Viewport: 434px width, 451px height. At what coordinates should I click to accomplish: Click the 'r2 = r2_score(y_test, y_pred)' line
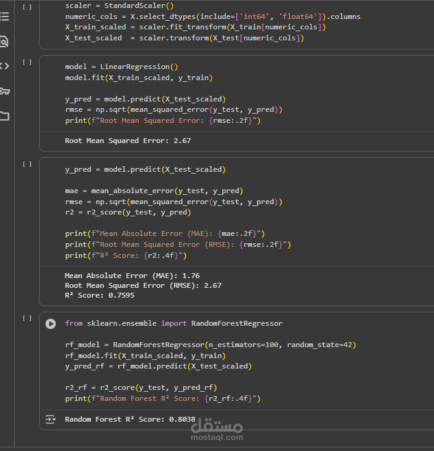tap(128, 212)
